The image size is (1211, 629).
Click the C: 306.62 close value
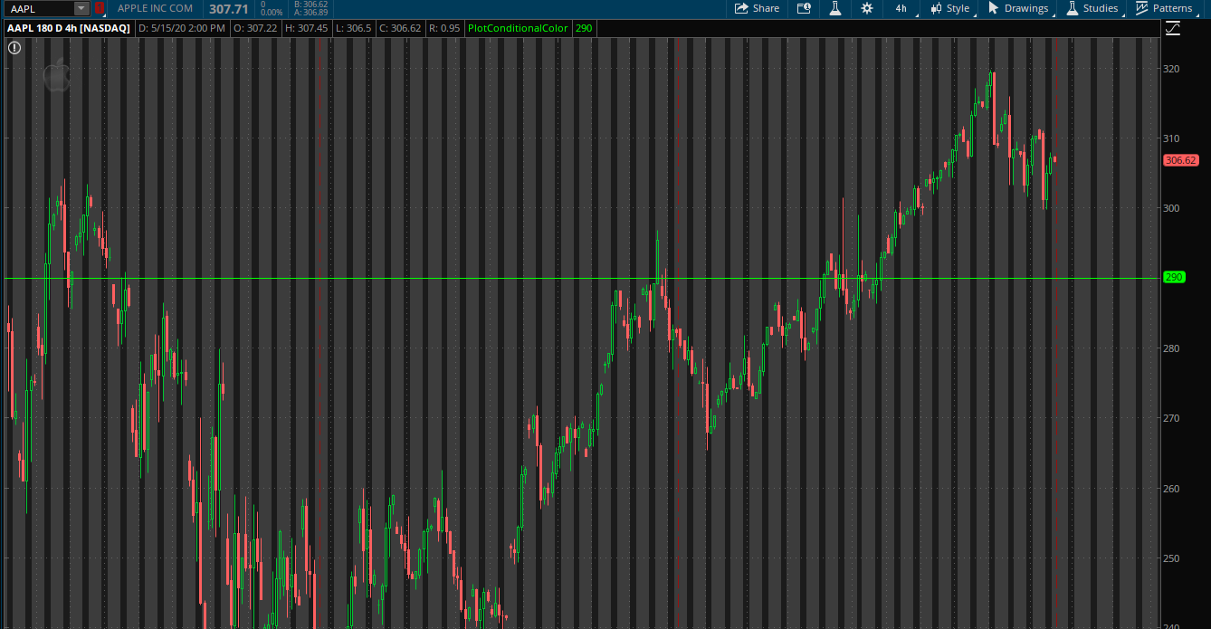pos(400,28)
